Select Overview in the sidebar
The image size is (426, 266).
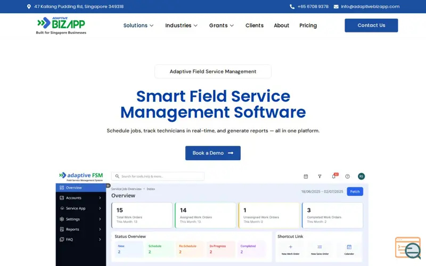(x=81, y=188)
